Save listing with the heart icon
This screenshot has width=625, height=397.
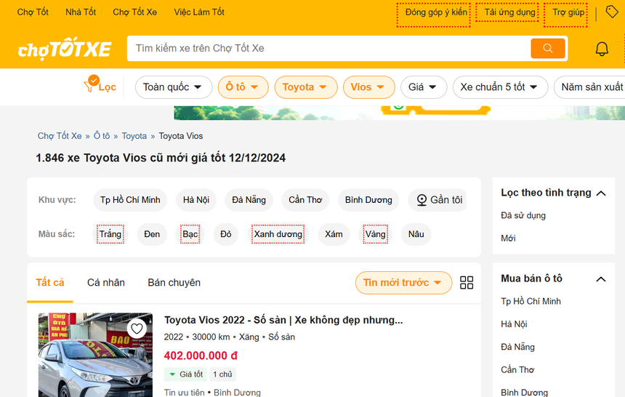[x=137, y=329]
